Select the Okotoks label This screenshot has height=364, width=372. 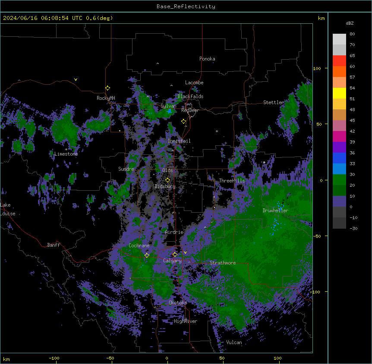178,303
